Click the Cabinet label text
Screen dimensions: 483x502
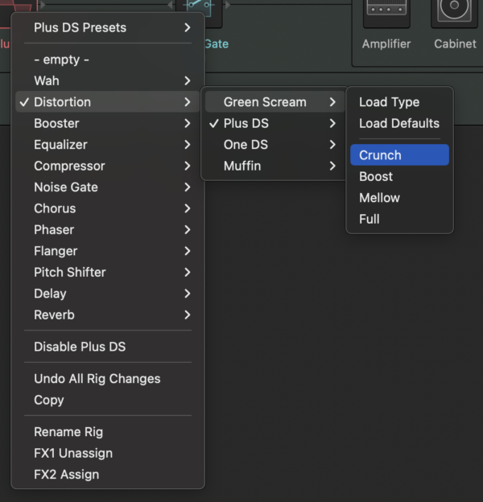coord(455,44)
